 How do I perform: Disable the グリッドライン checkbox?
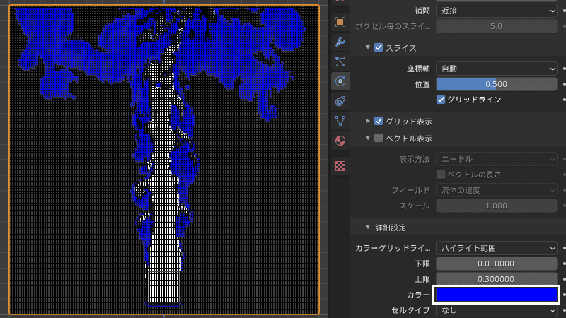pyautogui.click(x=440, y=100)
